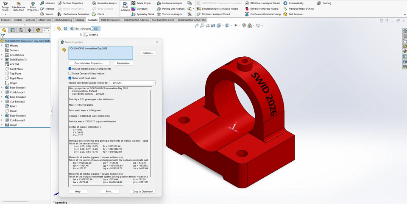Open the Report coordinate values dropdown
This screenshot has width=407, height=204.
click(x=132, y=83)
